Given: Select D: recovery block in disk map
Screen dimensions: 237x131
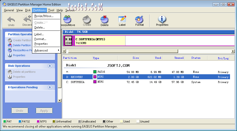Looking at the screenshot, I should point(68,41).
